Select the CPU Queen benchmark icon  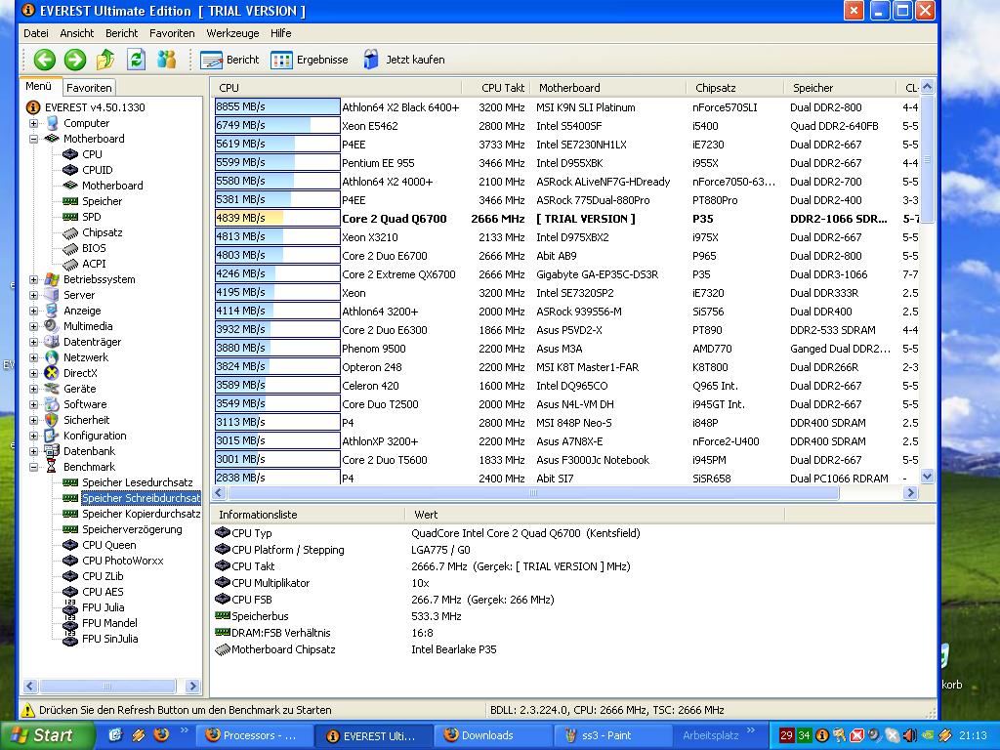[70, 545]
